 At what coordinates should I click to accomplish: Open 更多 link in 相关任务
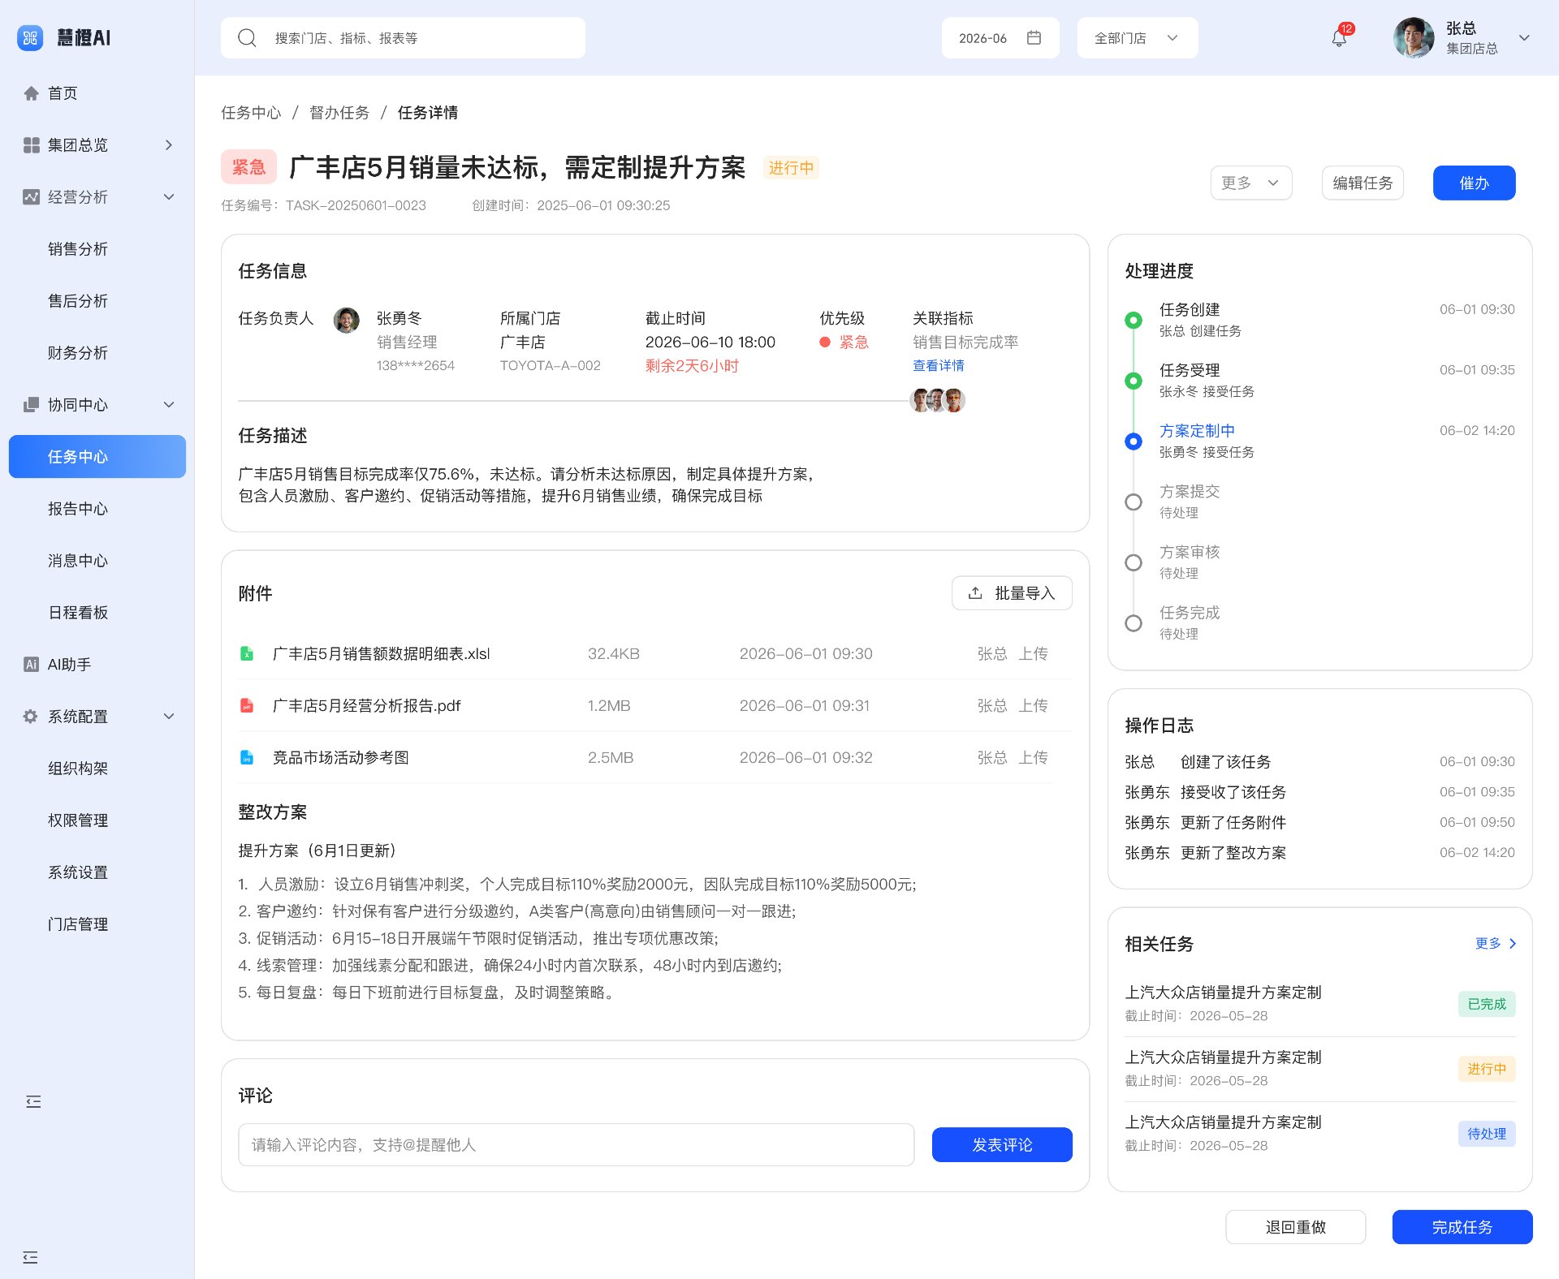point(1496,943)
